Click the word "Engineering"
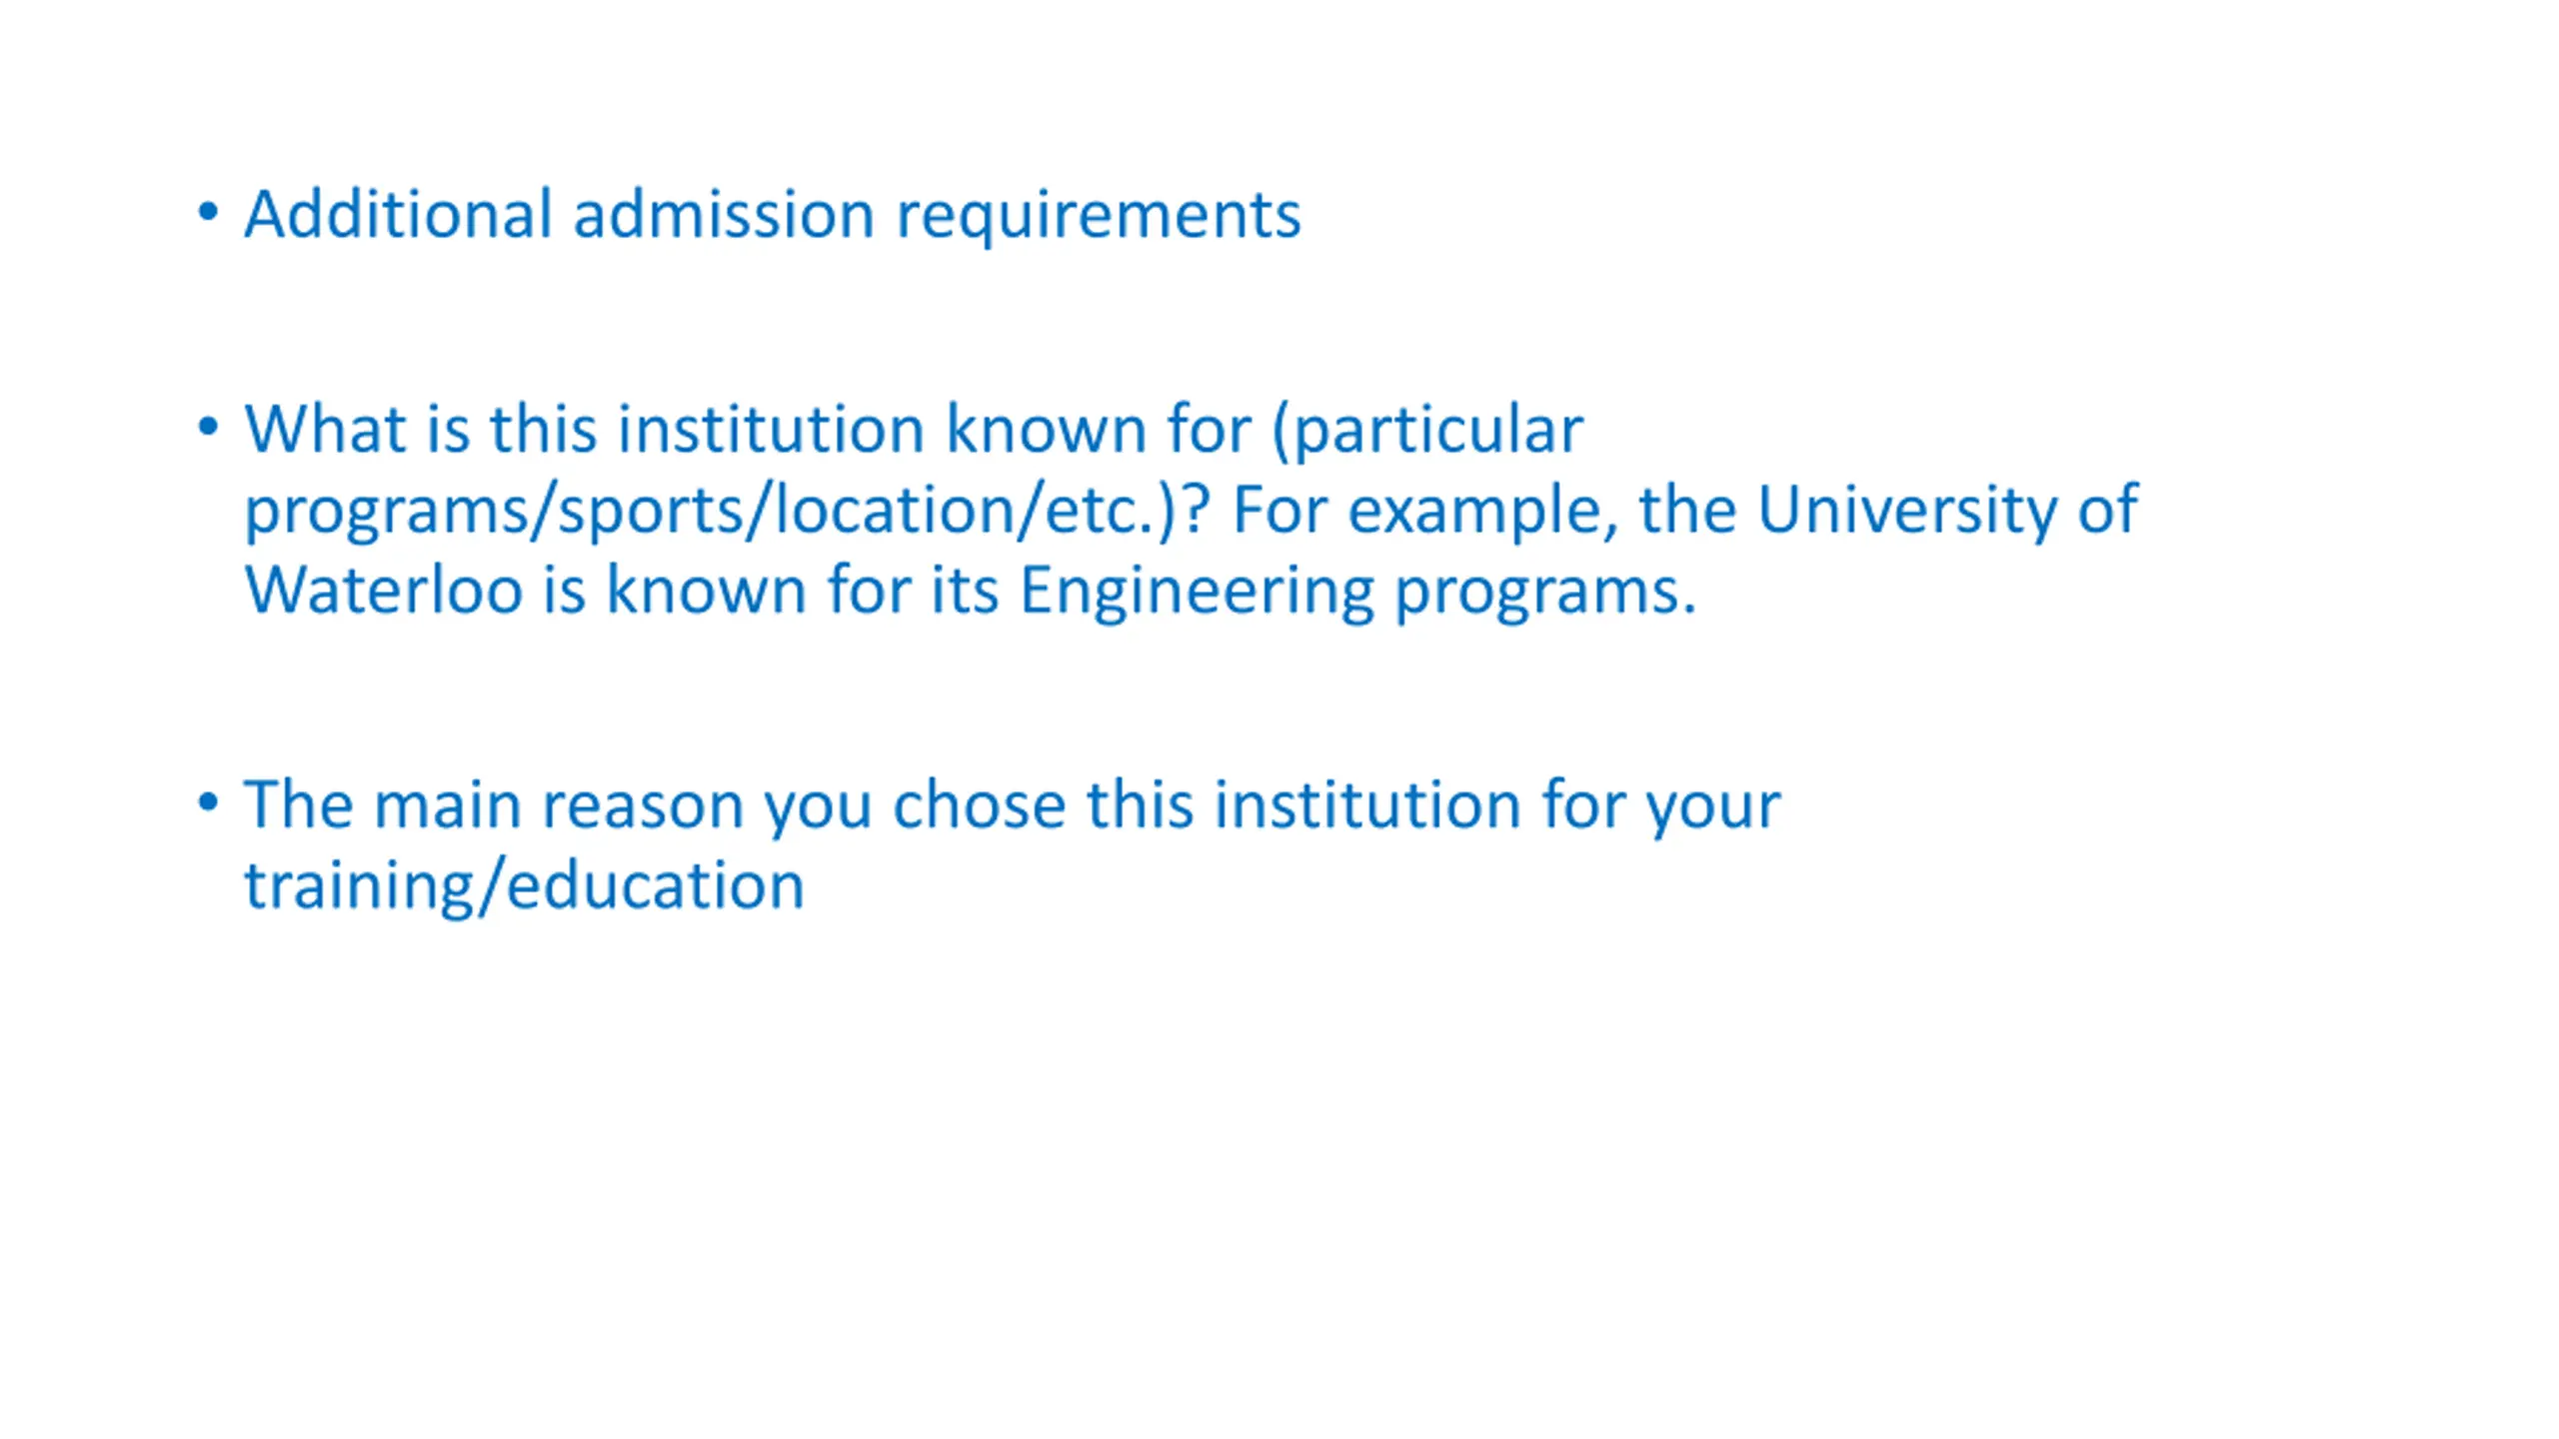Screen dimensions: 2559x1439 (x=1196, y=590)
